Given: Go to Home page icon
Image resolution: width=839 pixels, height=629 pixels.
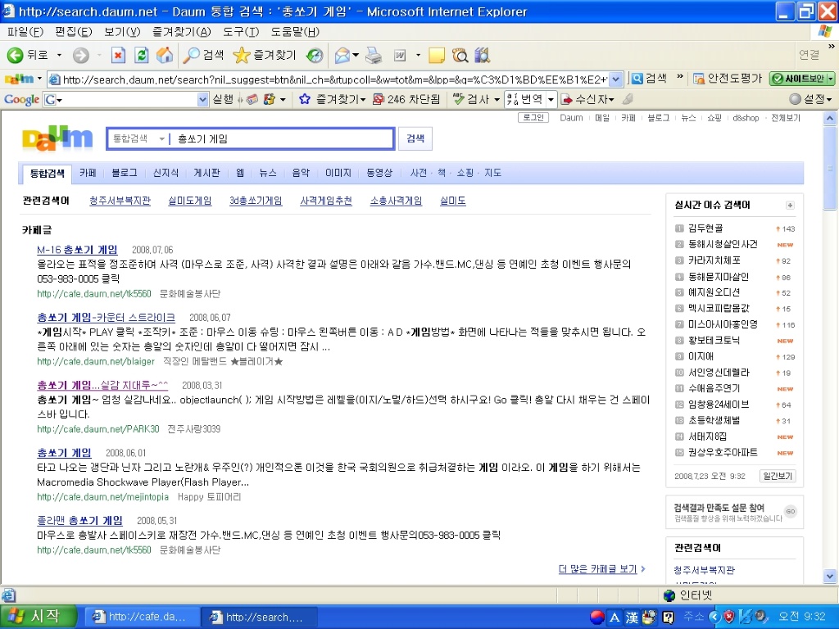Looking at the screenshot, I should tap(164, 55).
